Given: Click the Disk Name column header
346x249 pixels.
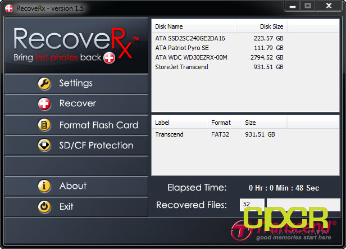Looking at the screenshot, I should 194,26.
